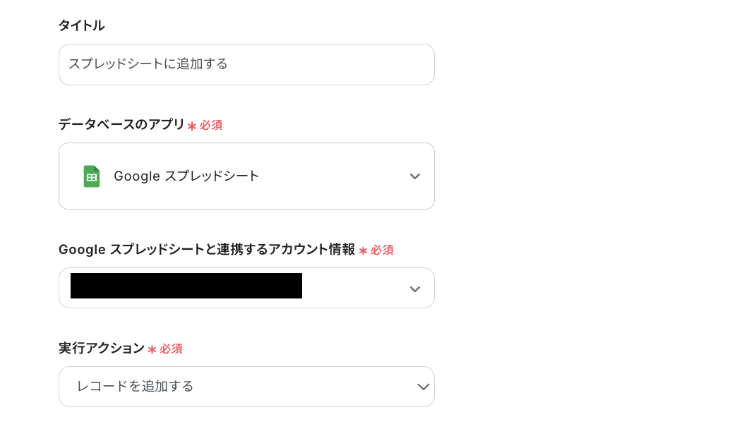Viewport: 744px width, 429px height.
Task: Click the blacked-out account name
Action: [x=186, y=286]
